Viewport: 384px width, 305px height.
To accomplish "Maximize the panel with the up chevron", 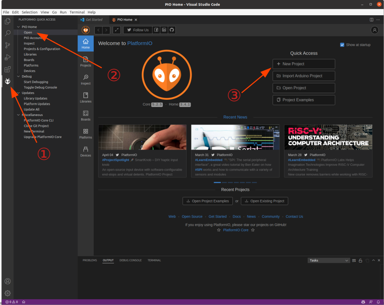I will [373, 261].
